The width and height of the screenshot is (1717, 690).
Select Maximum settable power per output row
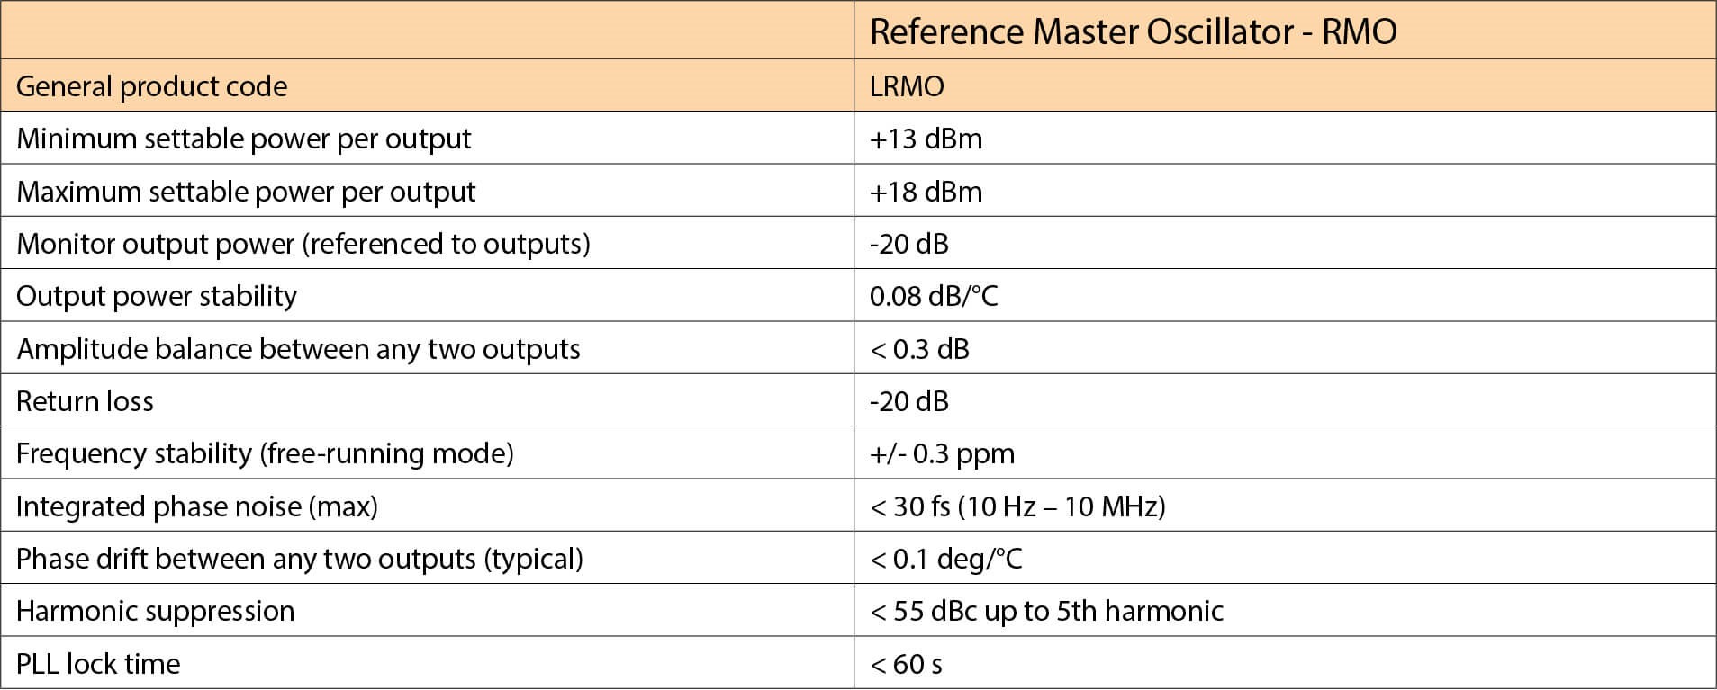click(x=858, y=191)
